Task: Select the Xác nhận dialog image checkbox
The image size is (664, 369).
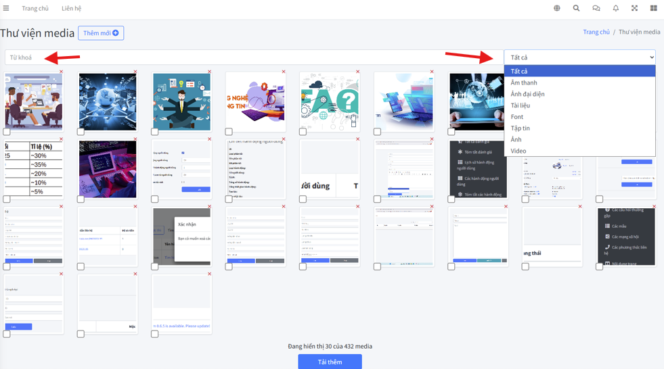Action: click(x=155, y=267)
